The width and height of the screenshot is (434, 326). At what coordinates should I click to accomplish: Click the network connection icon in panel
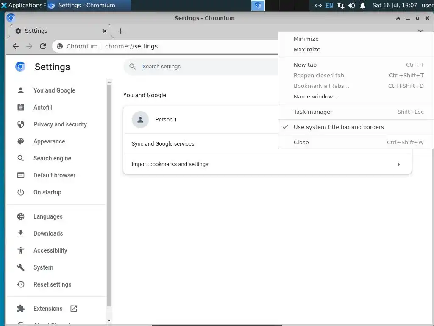click(x=341, y=5)
